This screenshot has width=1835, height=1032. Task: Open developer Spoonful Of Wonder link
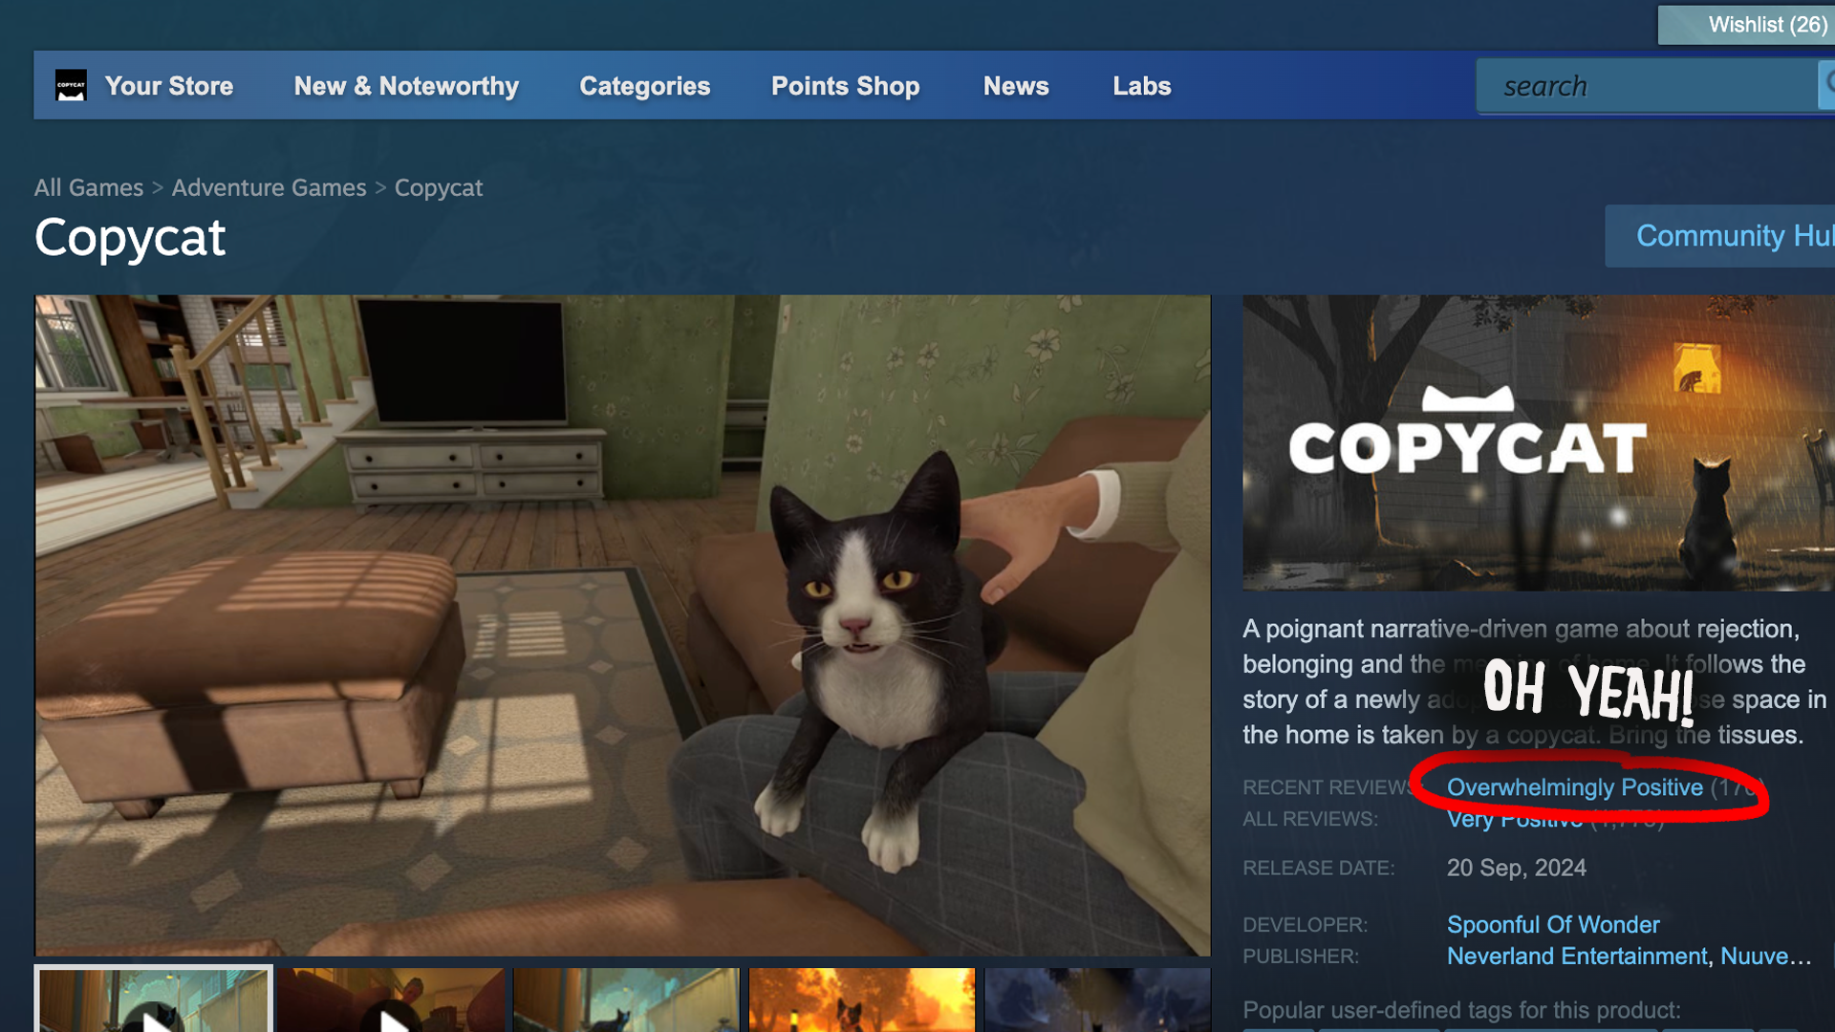click(1553, 925)
